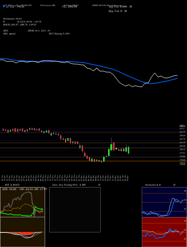Click the 247.2 price axis label
The width and height of the screenshot is (187, 247).
[x=182, y=128]
